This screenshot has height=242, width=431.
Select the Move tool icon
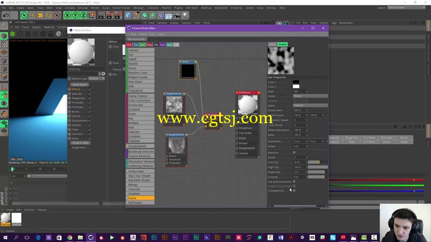coord(32,16)
